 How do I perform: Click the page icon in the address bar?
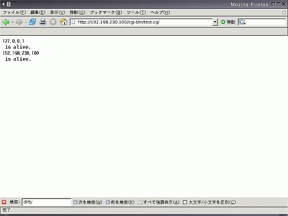(73, 22)
